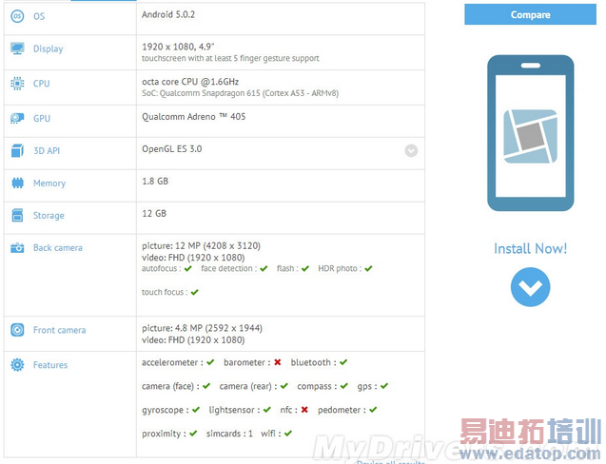Click the barometer red cross mark
The width and height of the screenshot is (606, 464).
pos(278,362)
